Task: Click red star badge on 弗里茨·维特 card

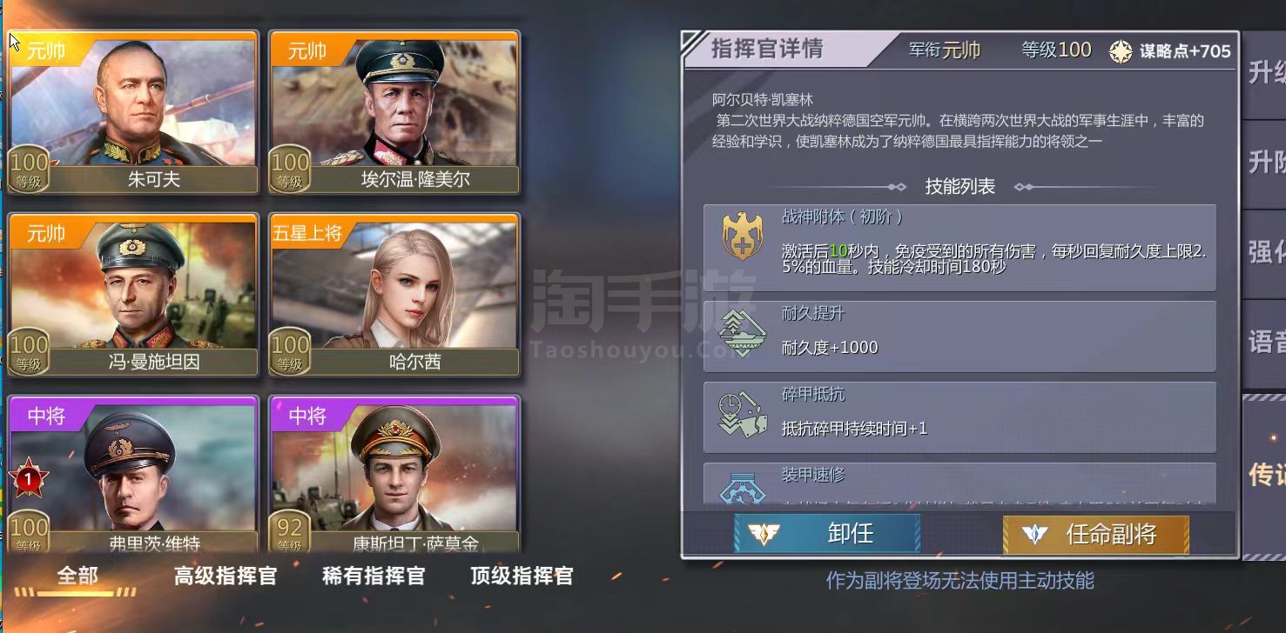Action: [28, 478]
